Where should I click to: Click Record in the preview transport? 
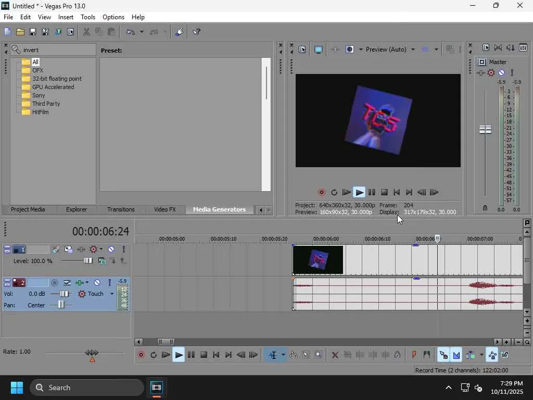point(321,193)
